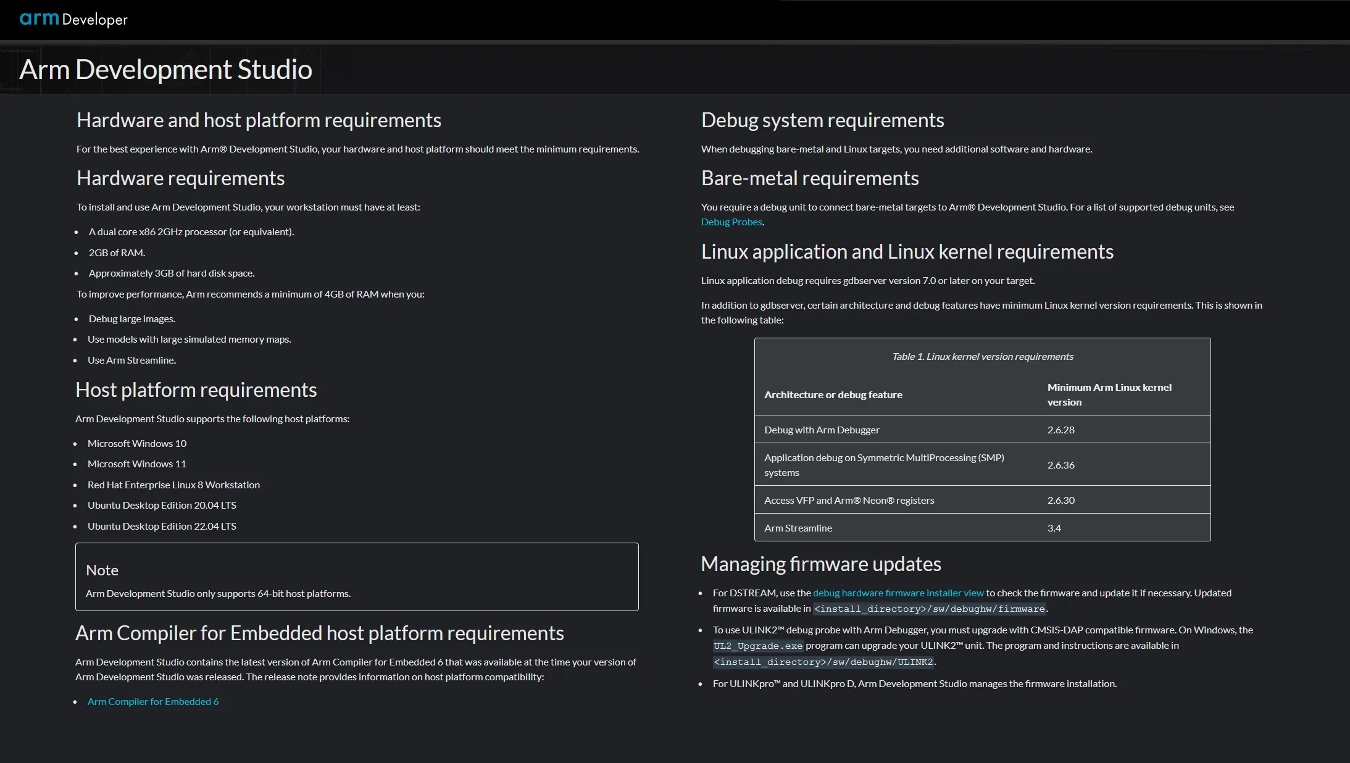The image size is (1350, 763).
Task: Click the Managing firmware updates heading
Action: tap(820, 564)
